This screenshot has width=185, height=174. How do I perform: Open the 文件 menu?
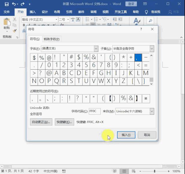click(7, 12)
